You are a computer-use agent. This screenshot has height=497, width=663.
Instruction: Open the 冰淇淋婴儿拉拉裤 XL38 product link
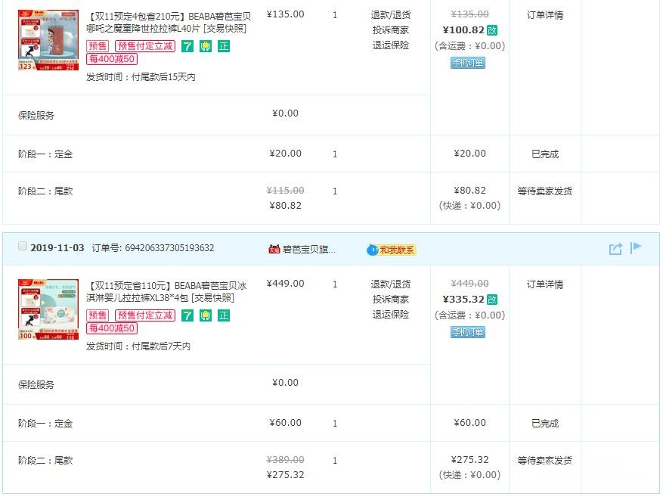[166, 291]
